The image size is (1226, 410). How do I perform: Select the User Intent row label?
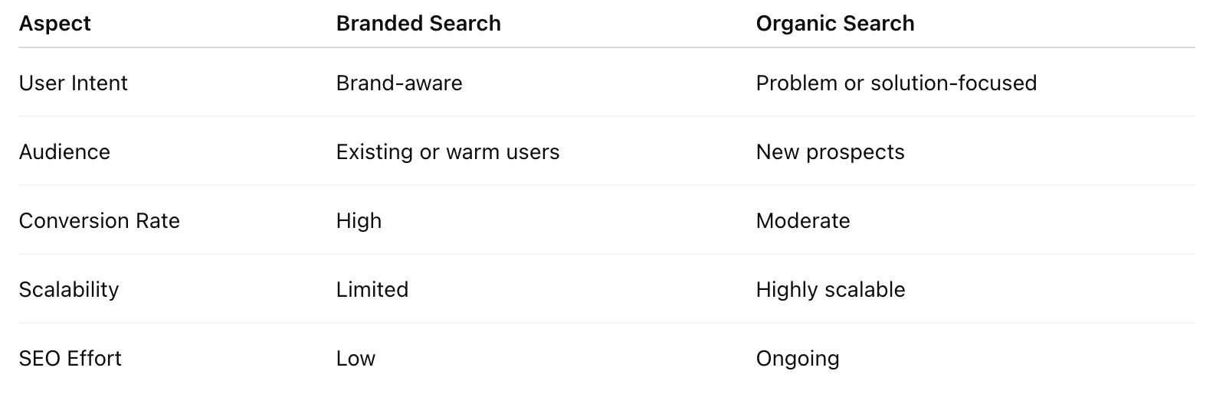[x=73, y=83]
